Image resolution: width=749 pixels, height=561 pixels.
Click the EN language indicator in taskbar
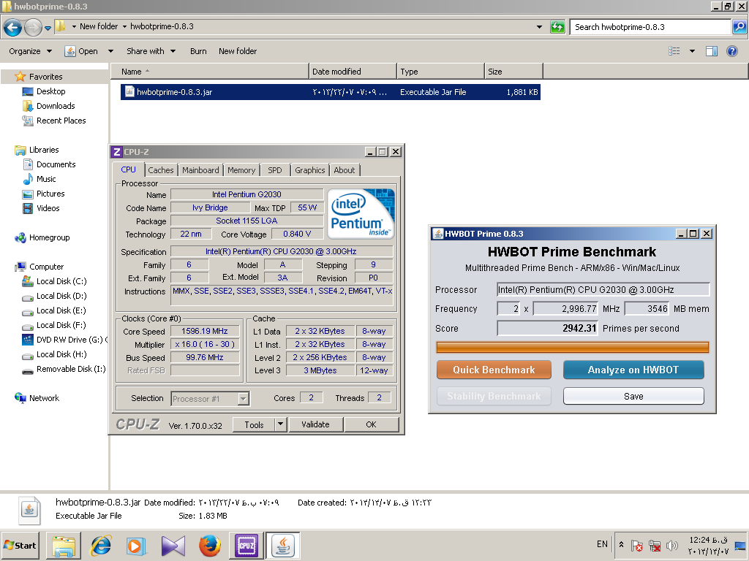pos(602,543)
